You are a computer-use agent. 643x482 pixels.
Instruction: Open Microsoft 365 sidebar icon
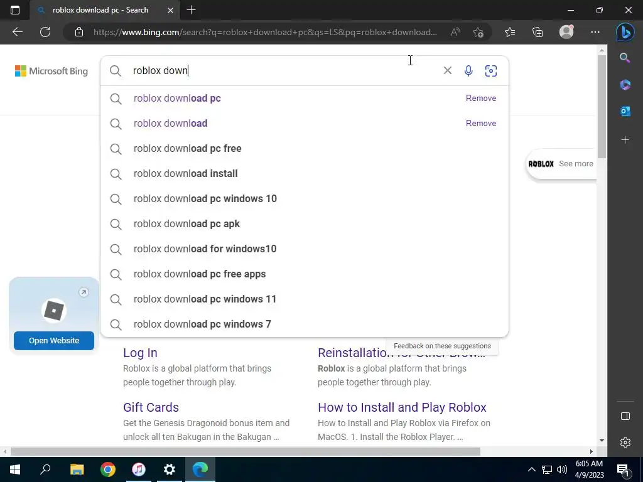625,85
